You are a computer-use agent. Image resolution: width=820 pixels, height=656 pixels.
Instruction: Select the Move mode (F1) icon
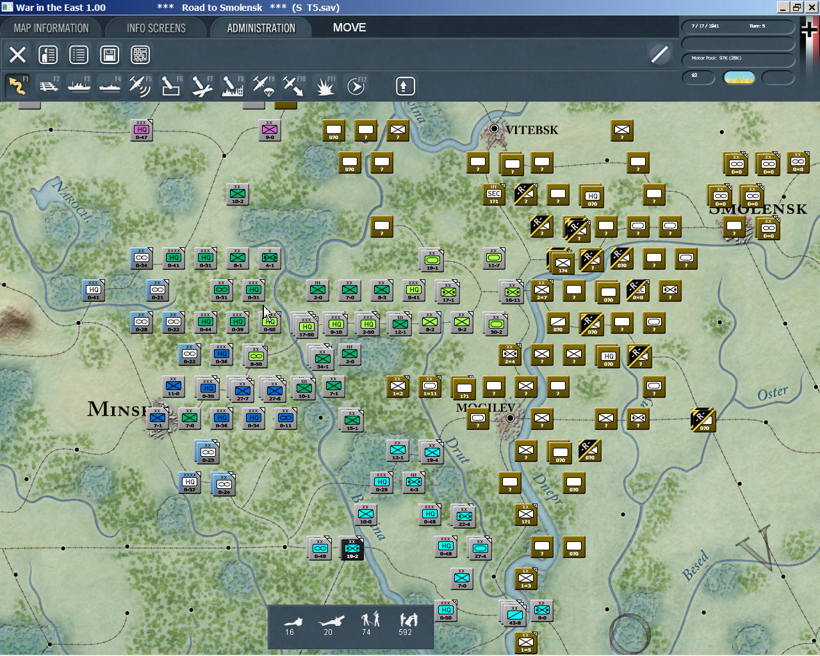click(17, 86)
